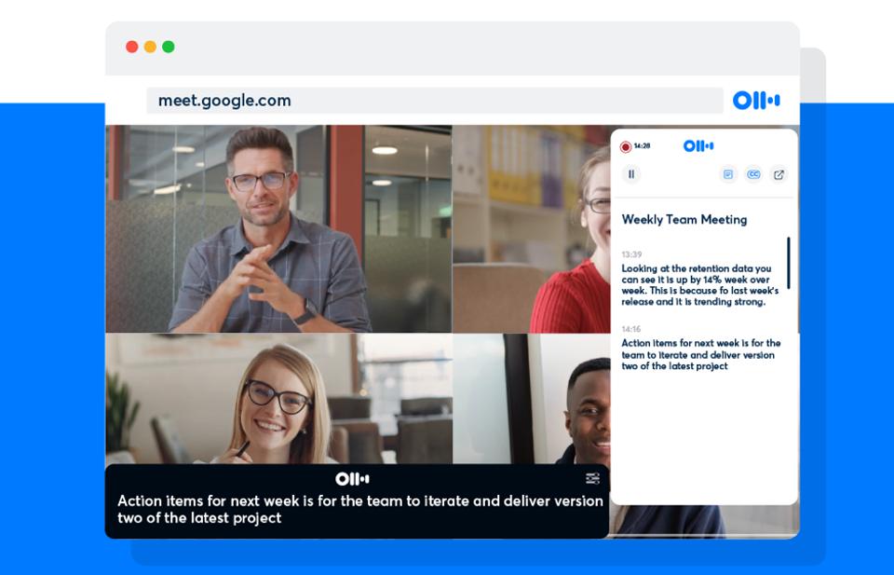This screenshot has height=575, width=894.
Task: Click the Otter logo in the side panel
Action: pyautogui.click(x=698, y=145)
